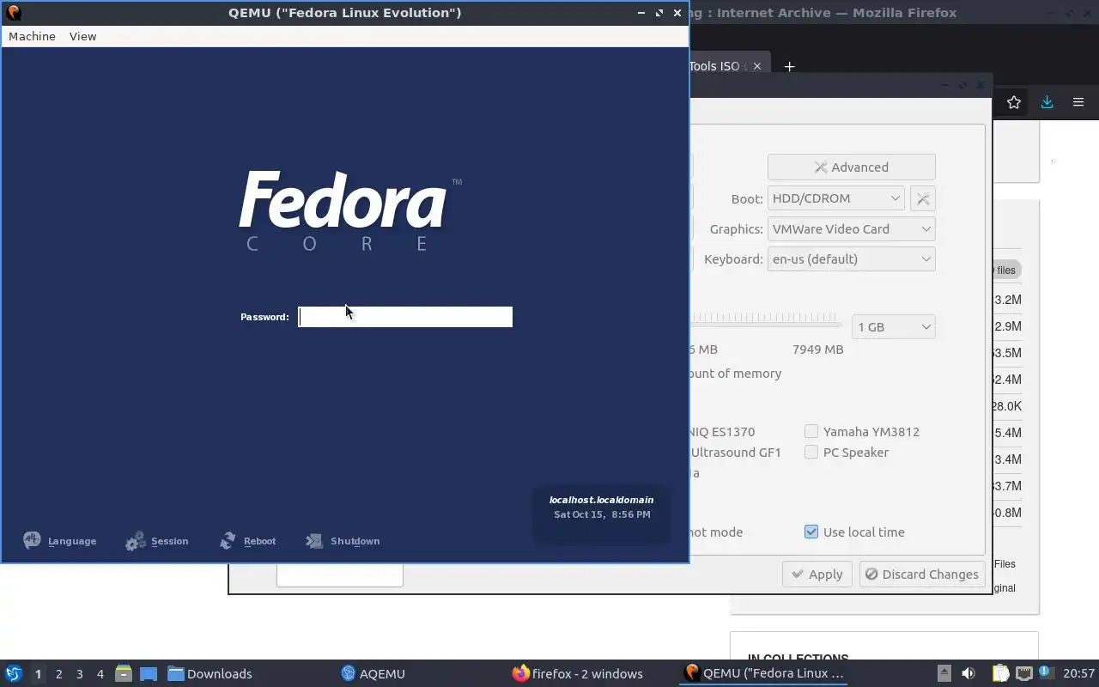1099x687 pixels.
Task: Open the Firefox hamburger menu
Action: tap(1078, 102)
